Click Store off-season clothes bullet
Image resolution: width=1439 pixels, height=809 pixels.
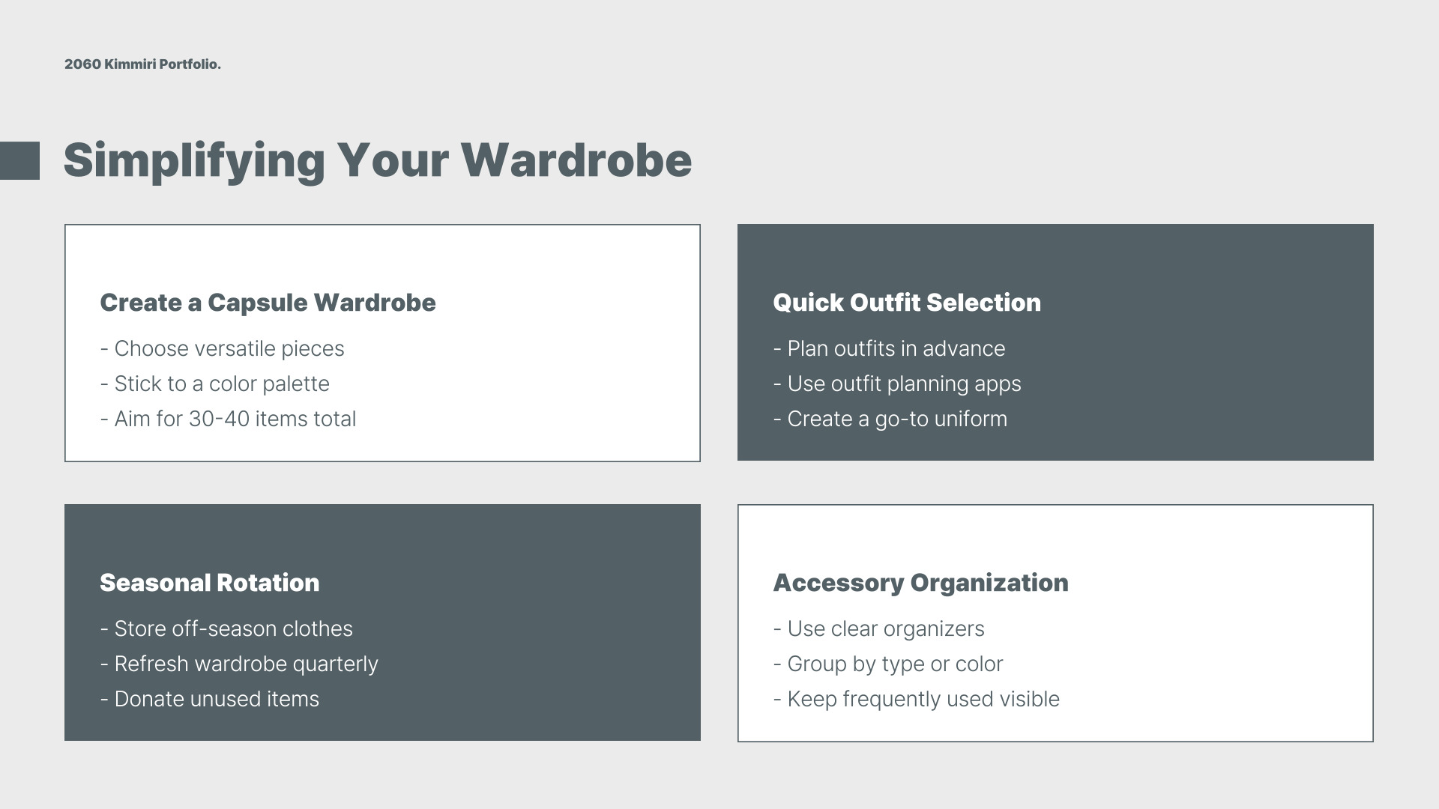click(226, 629)
